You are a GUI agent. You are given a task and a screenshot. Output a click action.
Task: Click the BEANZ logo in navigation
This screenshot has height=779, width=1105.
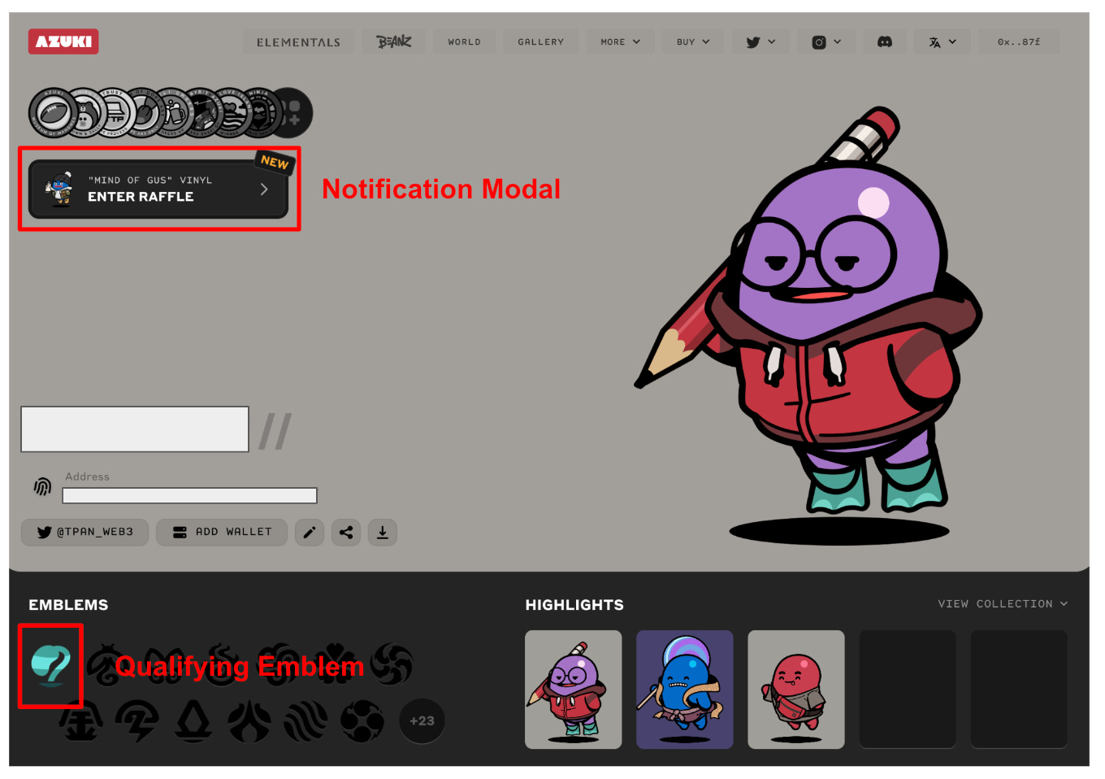[394, 41]
